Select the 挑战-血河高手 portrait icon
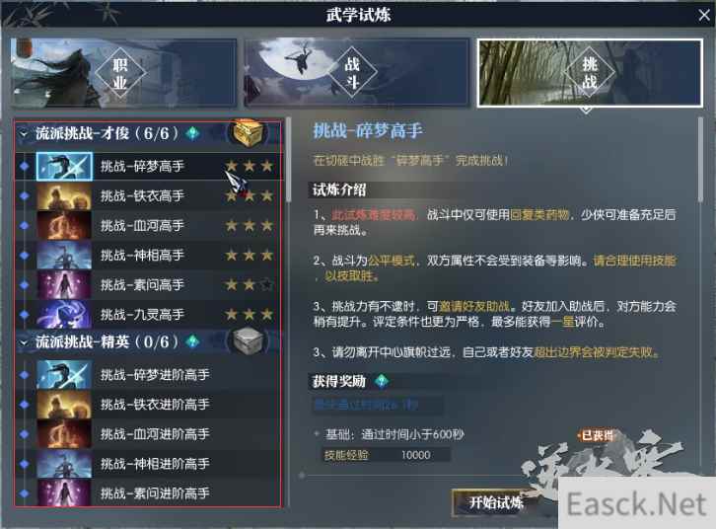 64,226
